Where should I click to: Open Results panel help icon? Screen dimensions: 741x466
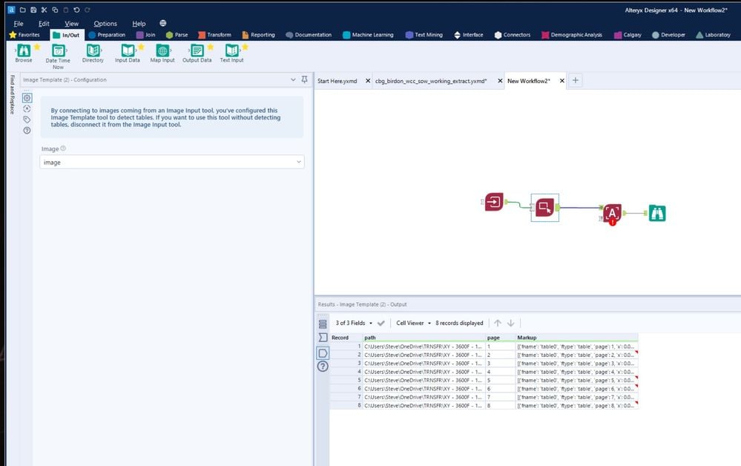pos(323,367)
